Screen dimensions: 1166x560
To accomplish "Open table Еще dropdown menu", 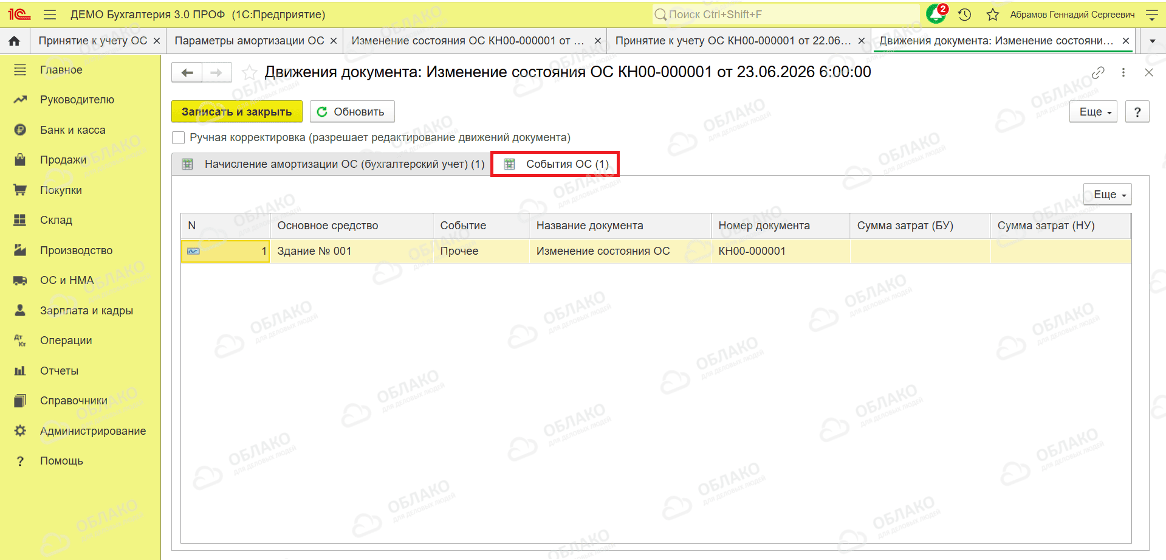I will point(1108,195).
